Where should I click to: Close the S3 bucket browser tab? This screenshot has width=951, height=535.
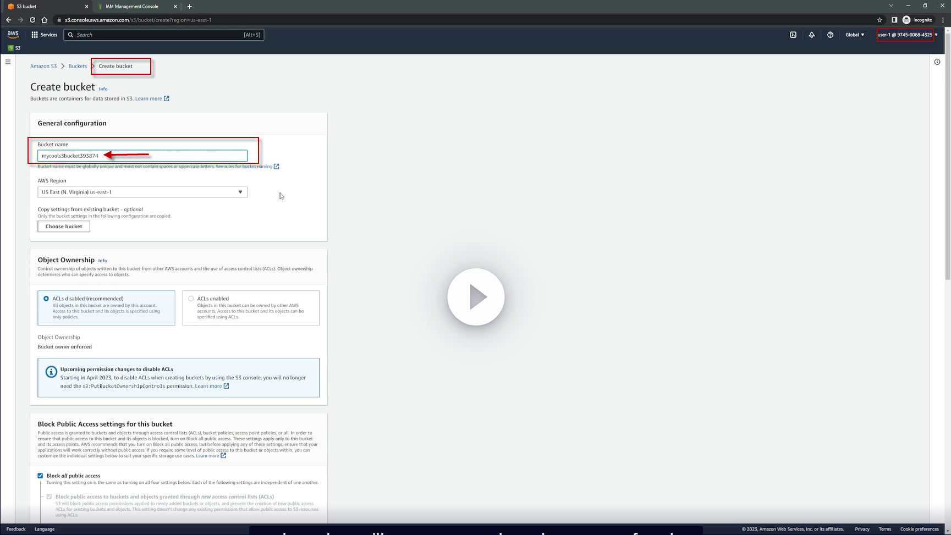click(x=86, y=7)
